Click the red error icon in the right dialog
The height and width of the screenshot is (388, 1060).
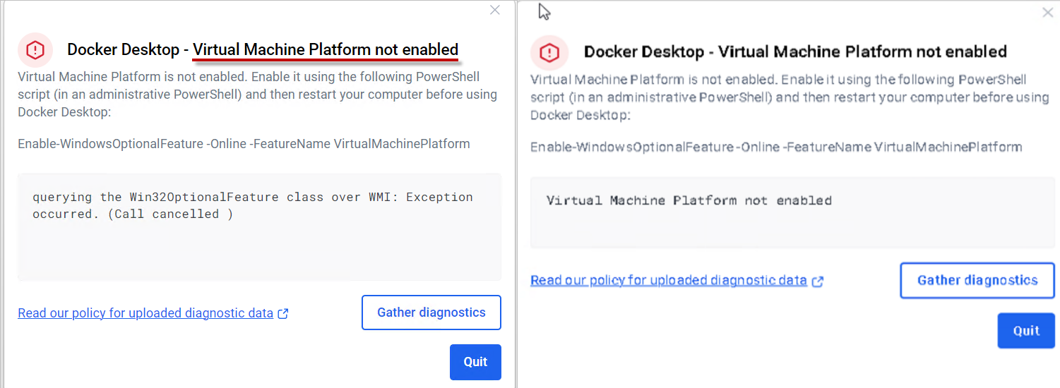549,52
